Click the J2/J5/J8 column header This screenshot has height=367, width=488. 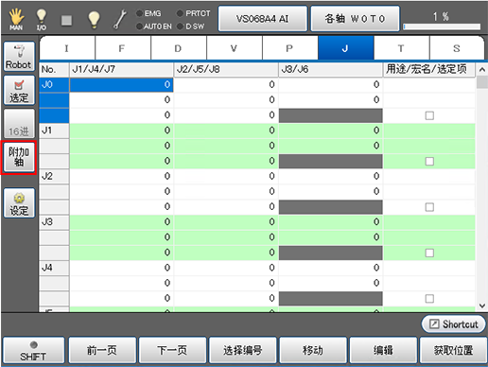(226, 69)
